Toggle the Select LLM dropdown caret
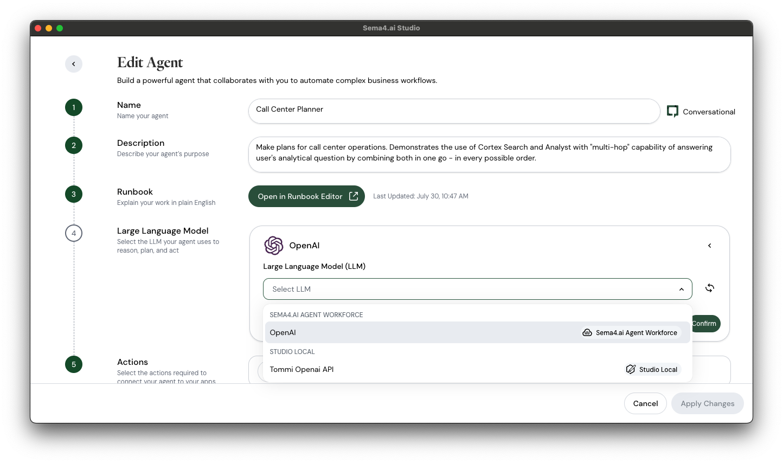The height and width of the screenshot is (463, 783). pos(682,290)
